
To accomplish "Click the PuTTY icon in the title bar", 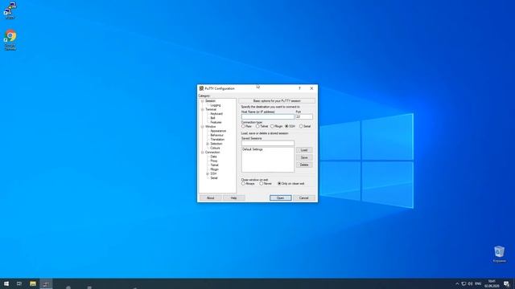I will (x=201, y=88).
